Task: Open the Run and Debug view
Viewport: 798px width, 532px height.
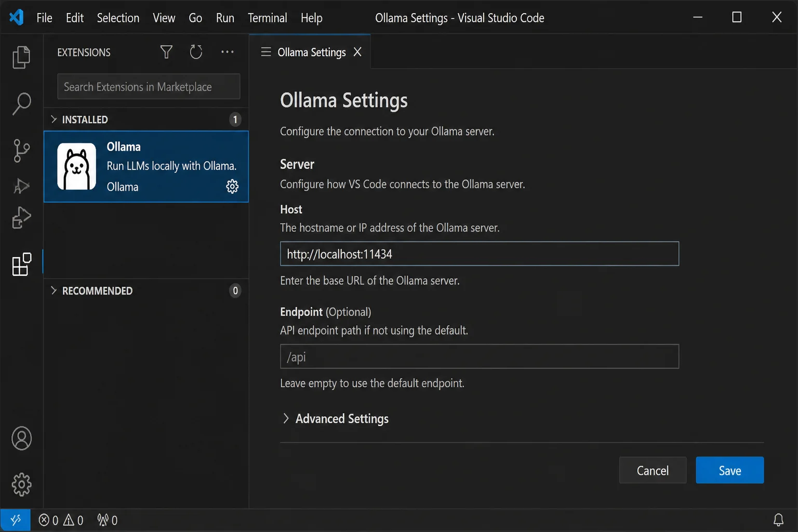Action: 21,185
